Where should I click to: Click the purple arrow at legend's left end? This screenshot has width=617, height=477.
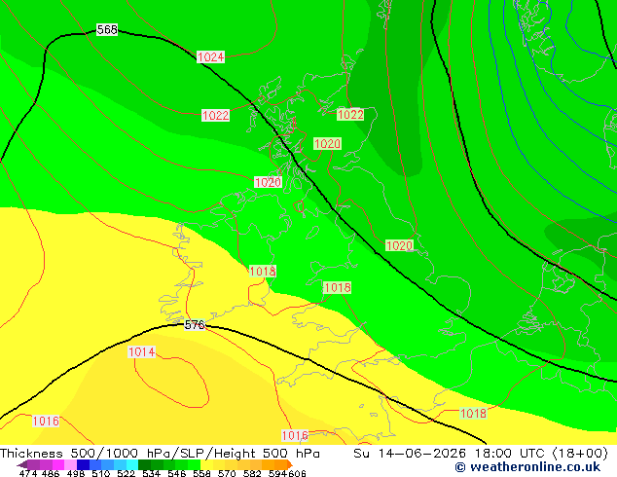point(21,464)
